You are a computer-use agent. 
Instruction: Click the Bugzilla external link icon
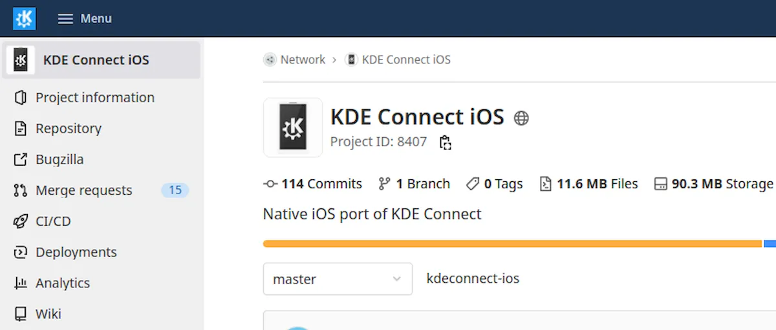(21, 159)
